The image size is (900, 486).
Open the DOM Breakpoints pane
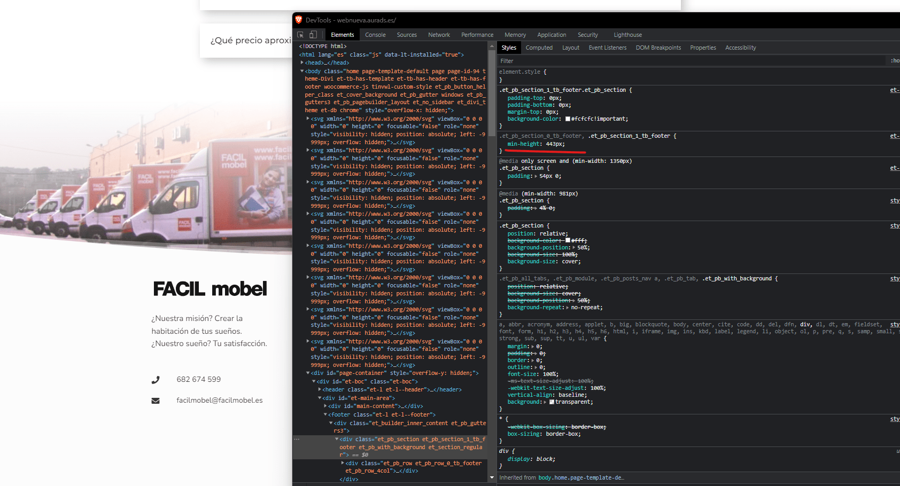(658, 48)
